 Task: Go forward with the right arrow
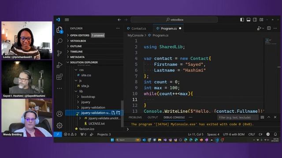(126, 20)
